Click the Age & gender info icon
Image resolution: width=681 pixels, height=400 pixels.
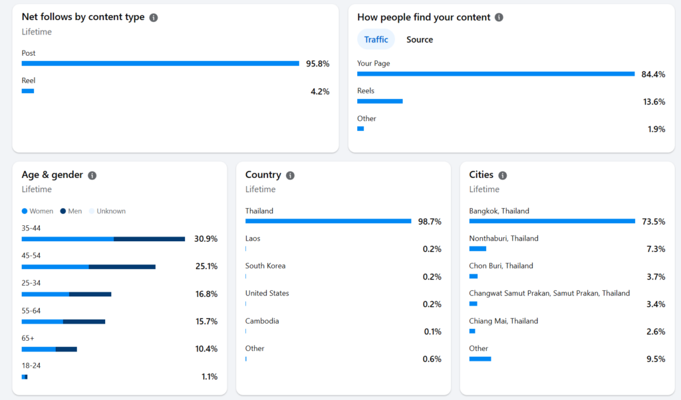point(92,175)
